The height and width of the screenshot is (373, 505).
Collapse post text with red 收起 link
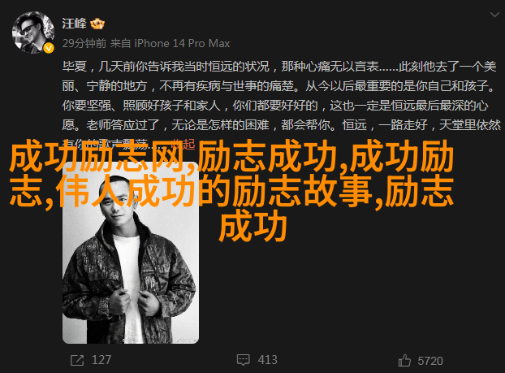183,144
